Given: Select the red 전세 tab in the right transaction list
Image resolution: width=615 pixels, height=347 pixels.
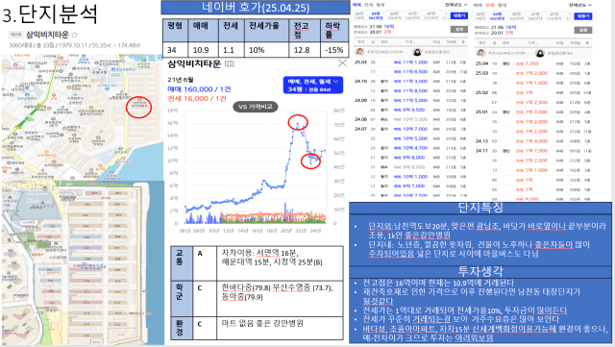Looking at the screenshot, I should 490,5.
